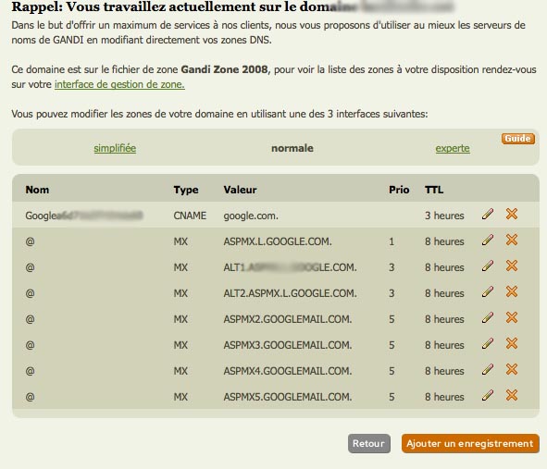Delete the ASPMX5.GOOGLEMAIL.COM record

coord(512,395)
